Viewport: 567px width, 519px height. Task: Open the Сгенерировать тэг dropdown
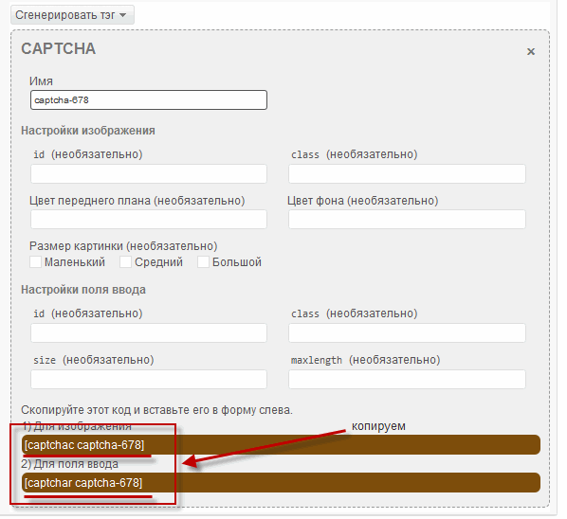[73, 15]
